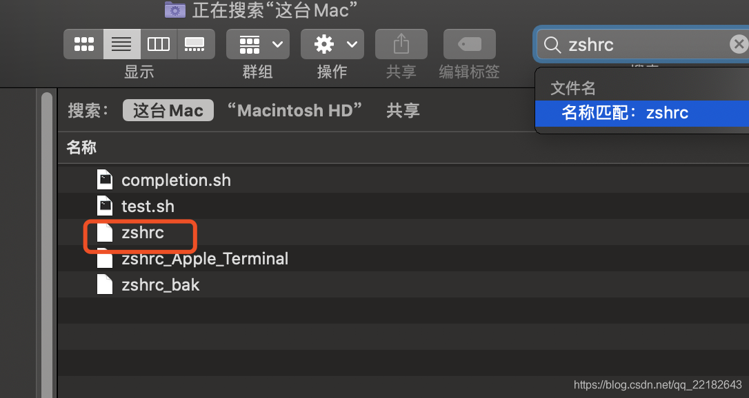Open the group-by (群组) dropdown
Image resolution: width=749 pixels, height=398 pixels.
(258, 44)
